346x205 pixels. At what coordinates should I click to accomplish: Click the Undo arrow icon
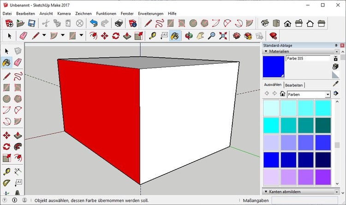94,23
